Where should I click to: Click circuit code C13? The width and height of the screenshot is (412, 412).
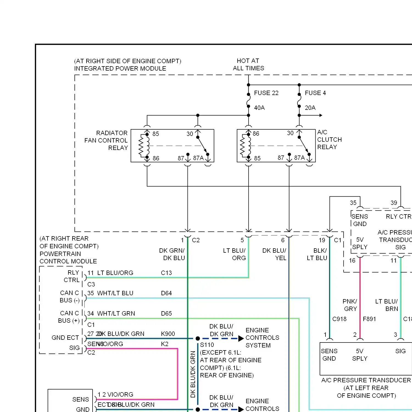(166, 273)
